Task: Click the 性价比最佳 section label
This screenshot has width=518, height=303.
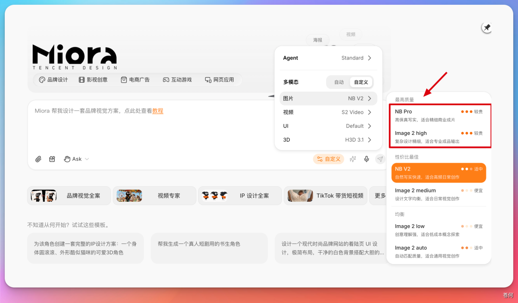Action: 407,157
